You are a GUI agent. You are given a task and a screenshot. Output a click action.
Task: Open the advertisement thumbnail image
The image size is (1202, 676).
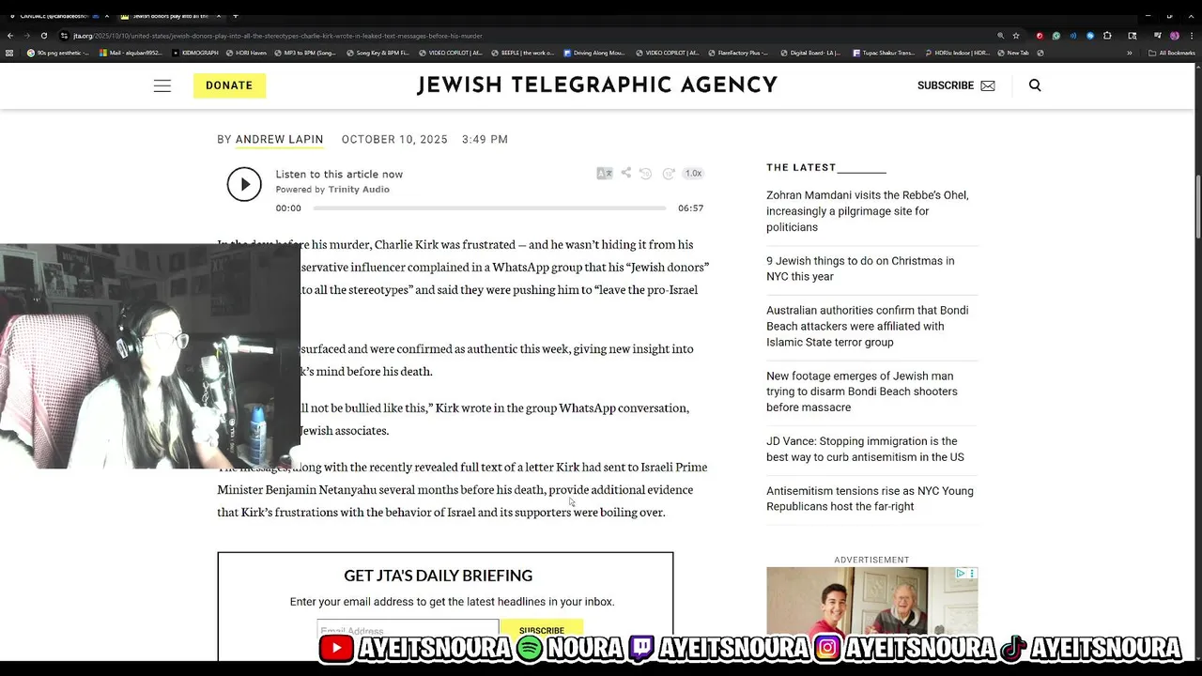click(871, 601)
